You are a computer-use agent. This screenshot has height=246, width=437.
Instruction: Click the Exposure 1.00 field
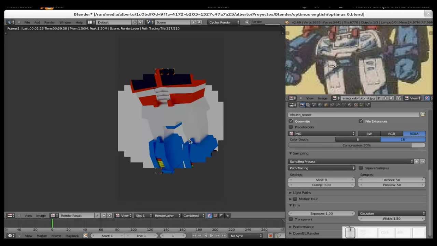point(322,214)
